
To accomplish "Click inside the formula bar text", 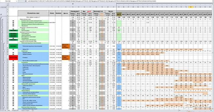I will tap(92, 1).
